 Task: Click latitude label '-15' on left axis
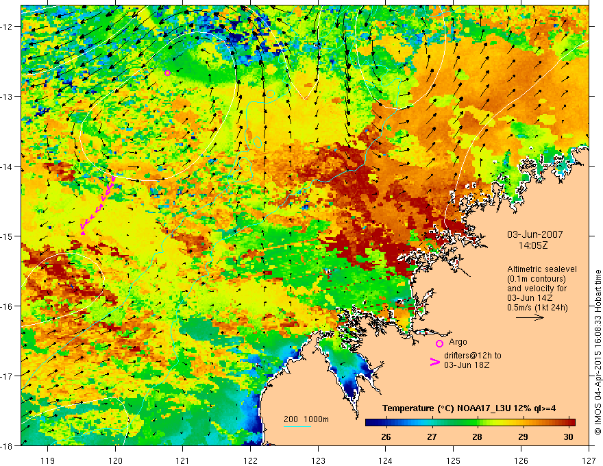[8, 236]
